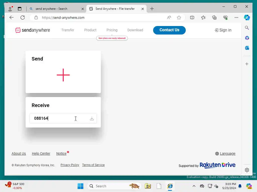257x192 pixels.
Task: Close the send anywhere - Search tab
Action: (83, 9)
